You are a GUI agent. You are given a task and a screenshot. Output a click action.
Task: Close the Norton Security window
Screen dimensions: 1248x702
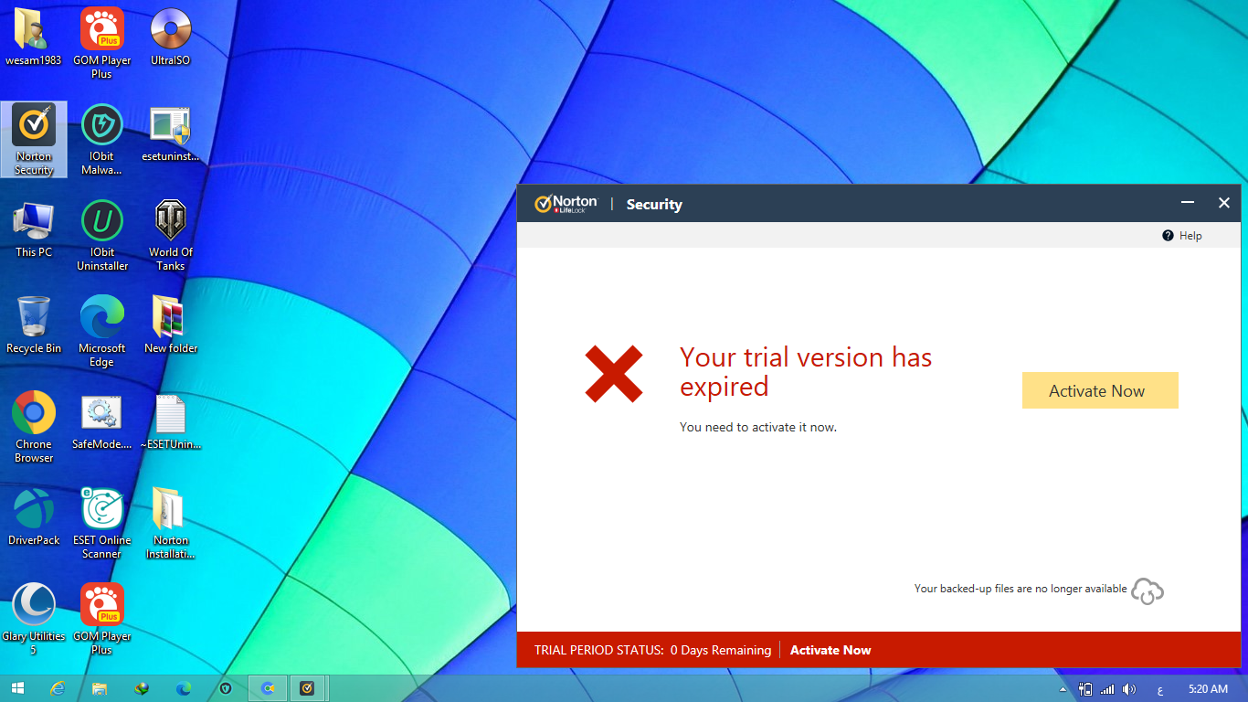pos(1224,203)
